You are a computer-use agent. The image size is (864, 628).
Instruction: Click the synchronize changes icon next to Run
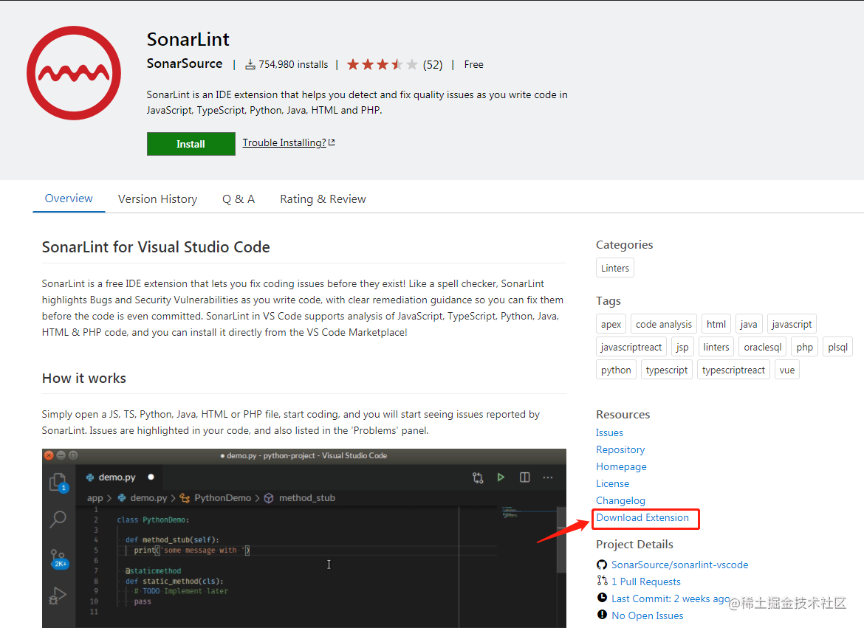[477, 477]
